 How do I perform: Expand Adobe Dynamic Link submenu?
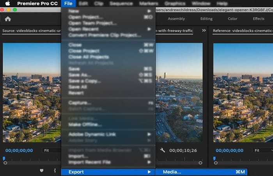point(108,134)
